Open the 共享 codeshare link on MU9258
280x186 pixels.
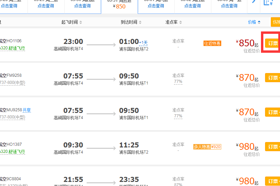(27, 110)
